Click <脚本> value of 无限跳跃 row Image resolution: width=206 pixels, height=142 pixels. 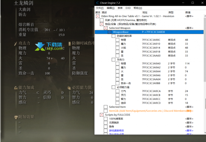[x=189, y=123]
